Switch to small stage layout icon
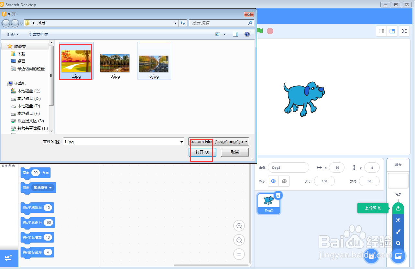This screenshot has width=415, height=269. click(381, 31)
